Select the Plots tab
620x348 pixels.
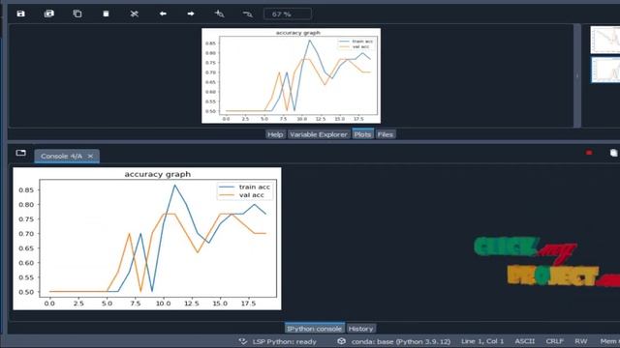click(362, 134)
